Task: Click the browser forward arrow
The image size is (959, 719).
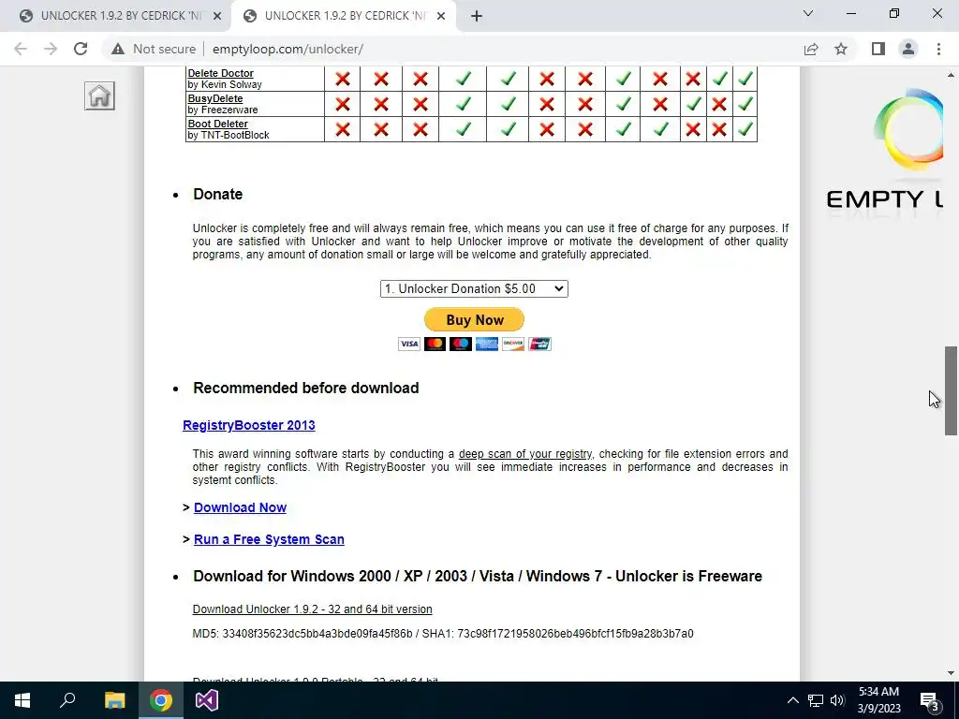Action: click(51, 49)
